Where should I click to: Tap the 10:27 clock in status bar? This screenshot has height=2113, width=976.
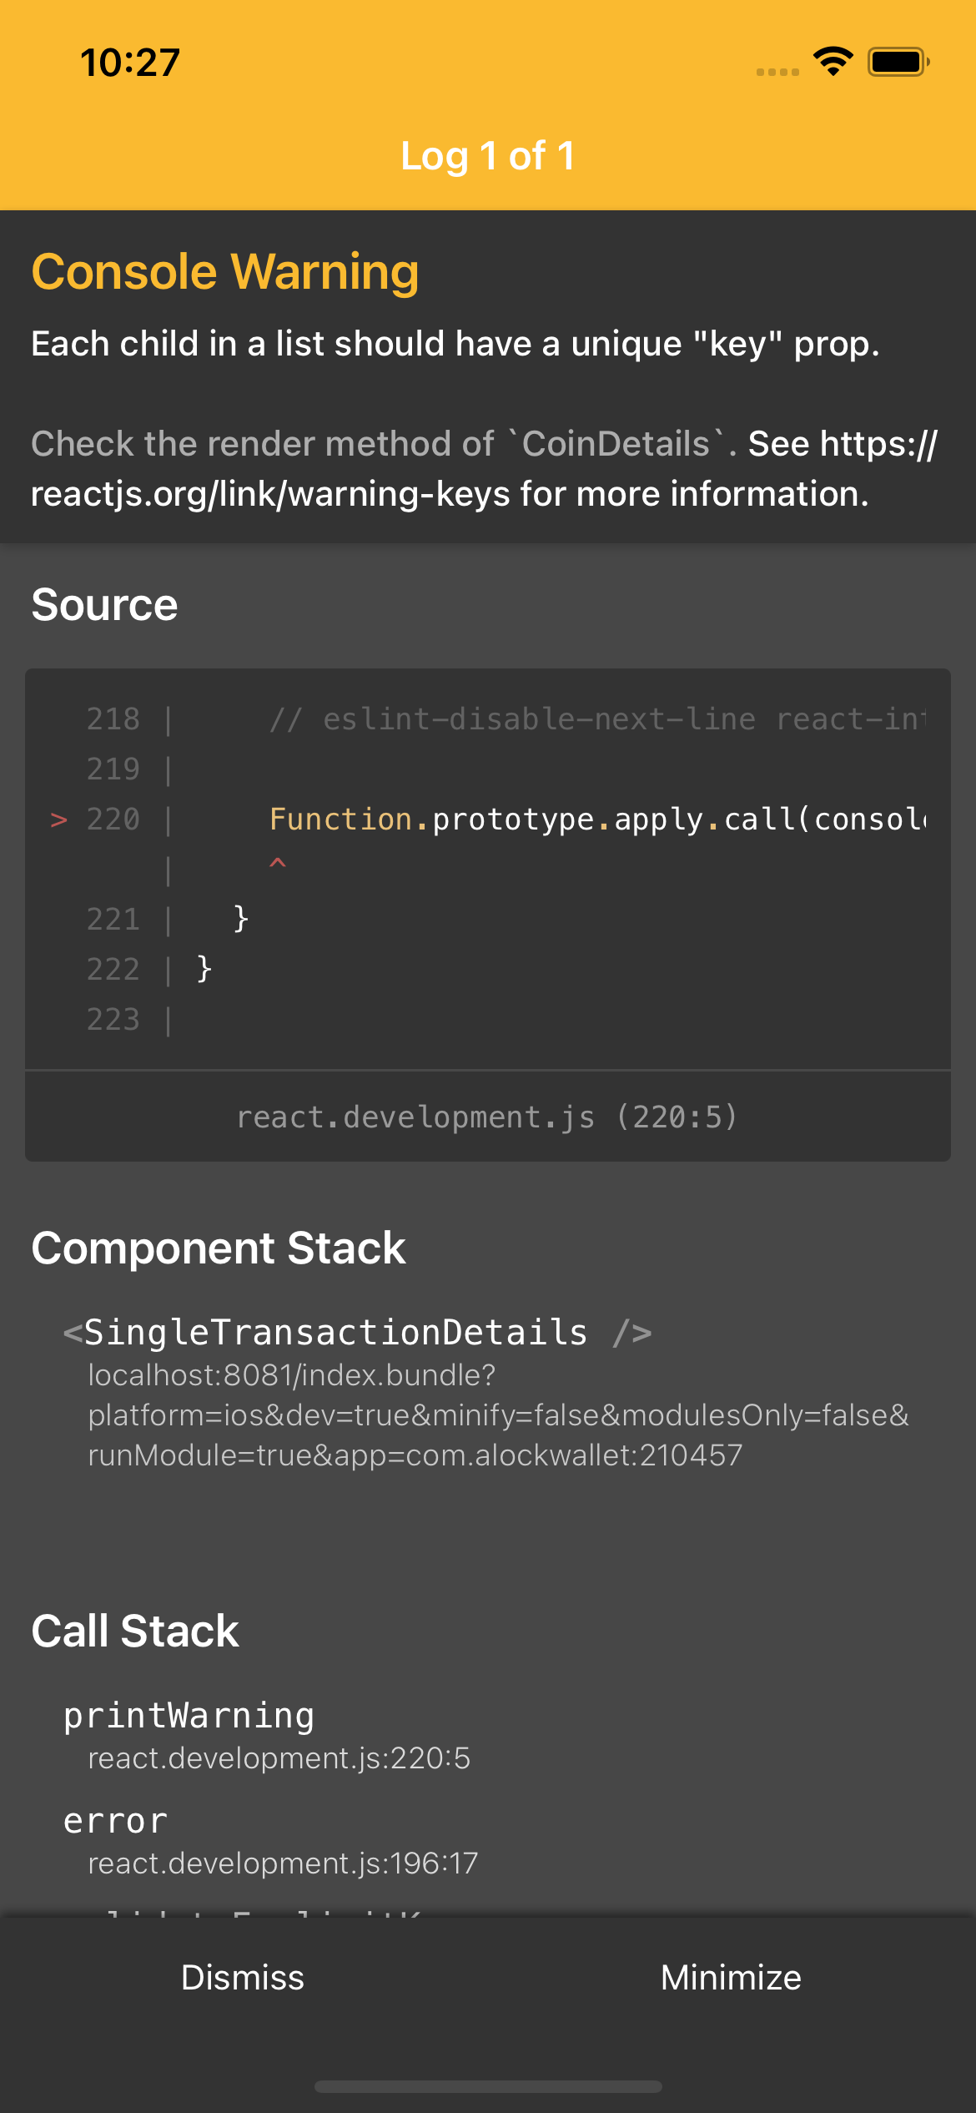(x=130, y=63)
